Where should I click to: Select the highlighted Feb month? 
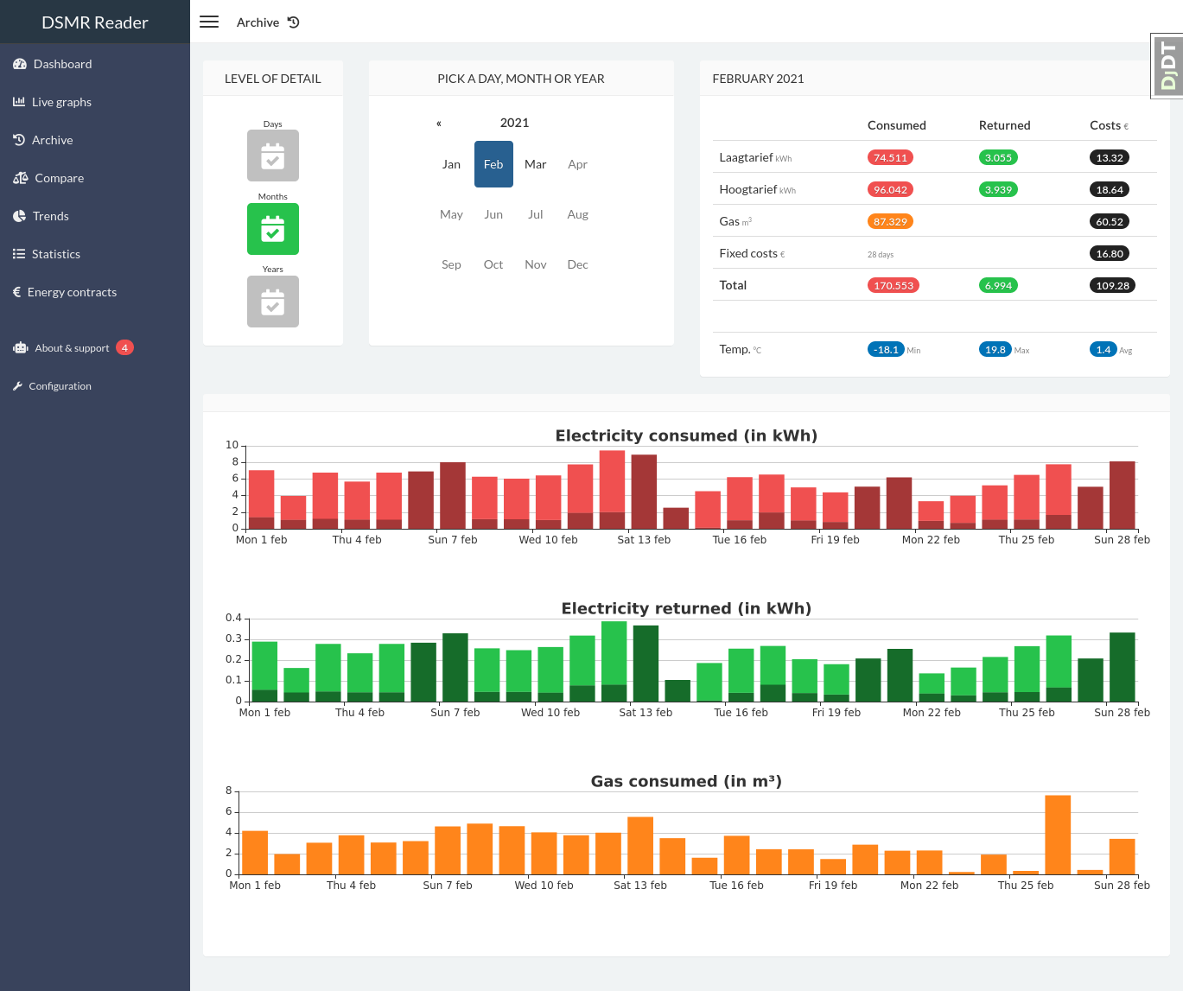(x=493, y=164)
